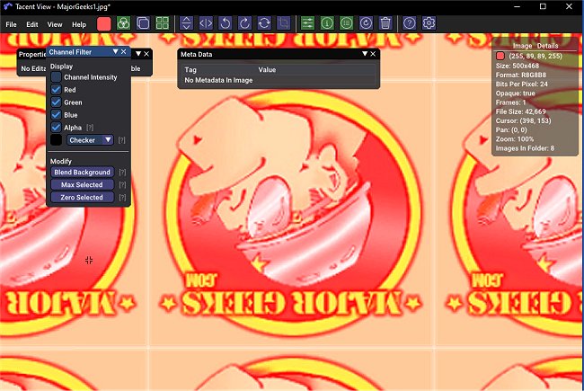Open the File menu
The image size is (584, 391).
tap(11, 24)
